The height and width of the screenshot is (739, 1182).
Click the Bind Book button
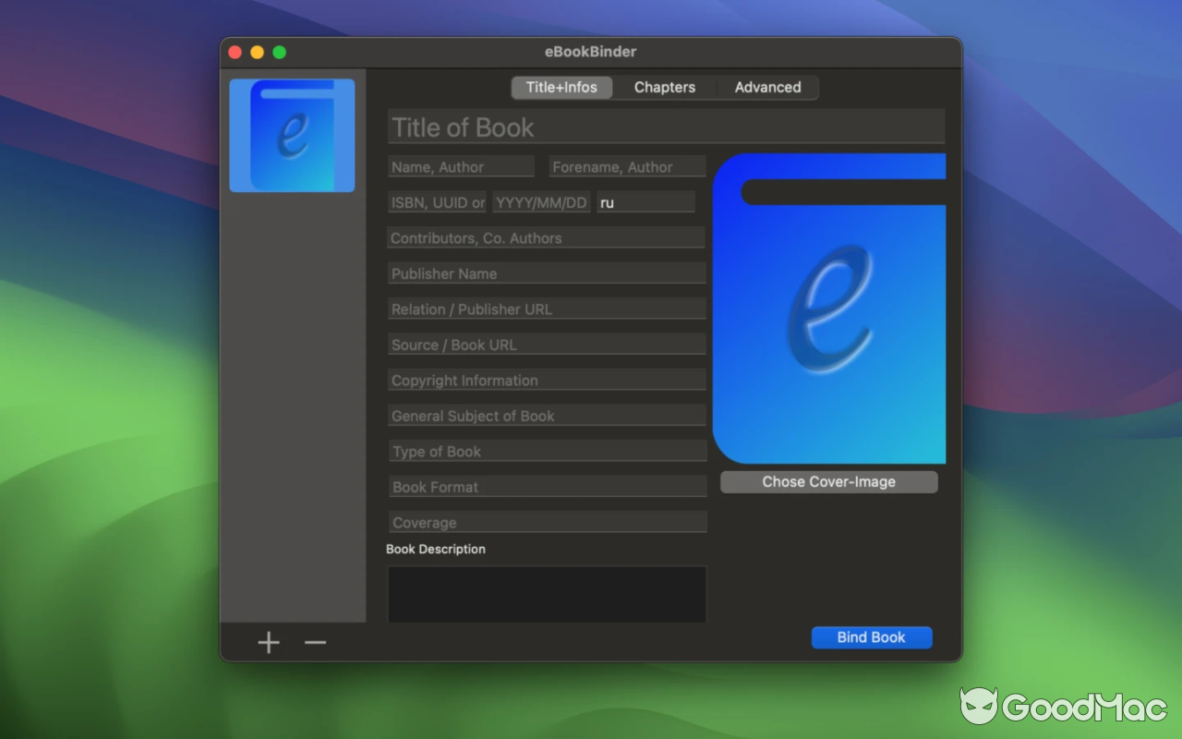871,637
